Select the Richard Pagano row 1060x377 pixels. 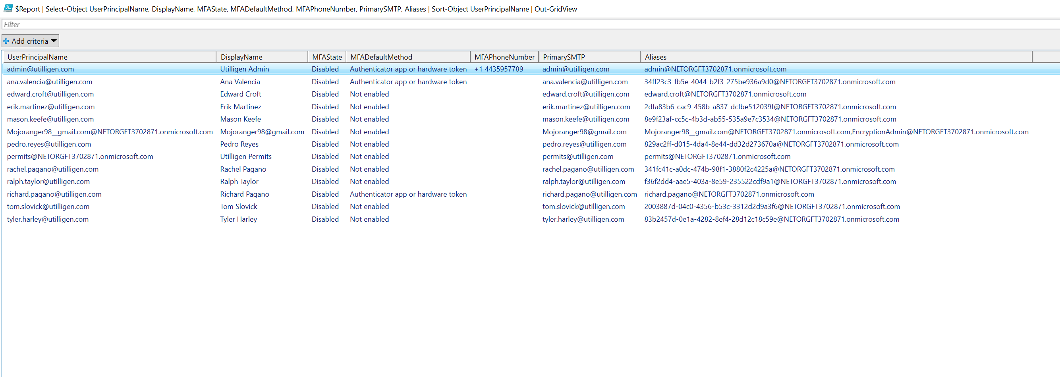[244, 194]
